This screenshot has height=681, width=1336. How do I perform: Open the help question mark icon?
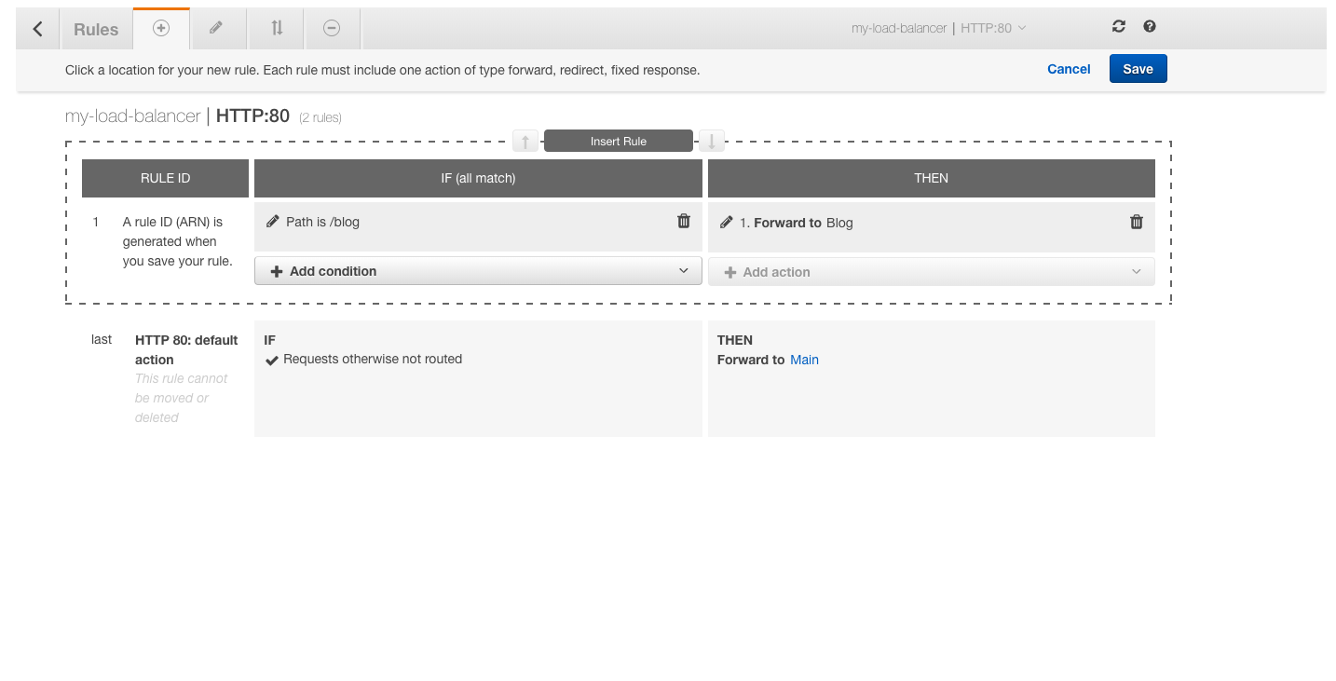point(1150,27)
